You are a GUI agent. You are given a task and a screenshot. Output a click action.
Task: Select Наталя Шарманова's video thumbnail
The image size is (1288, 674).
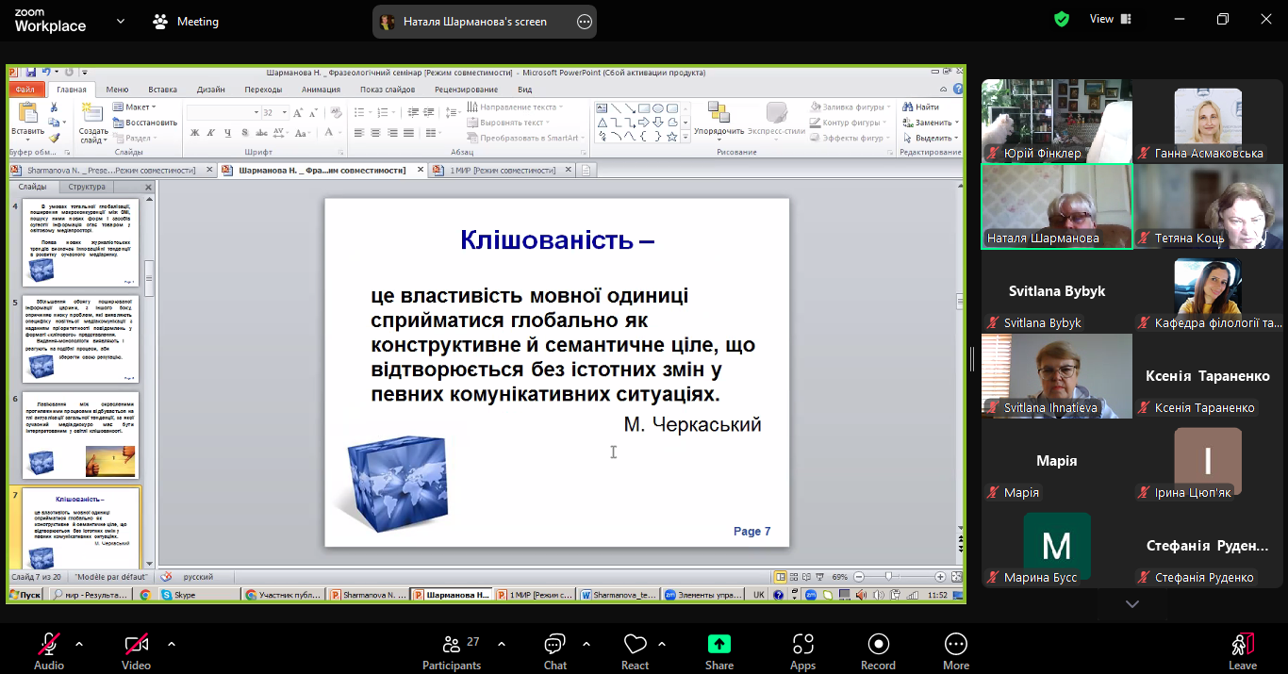pos(1056,206)
